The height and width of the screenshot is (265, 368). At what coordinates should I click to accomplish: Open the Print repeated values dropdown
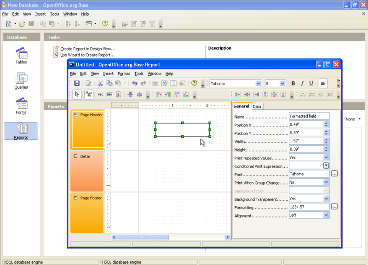(326, 157)
